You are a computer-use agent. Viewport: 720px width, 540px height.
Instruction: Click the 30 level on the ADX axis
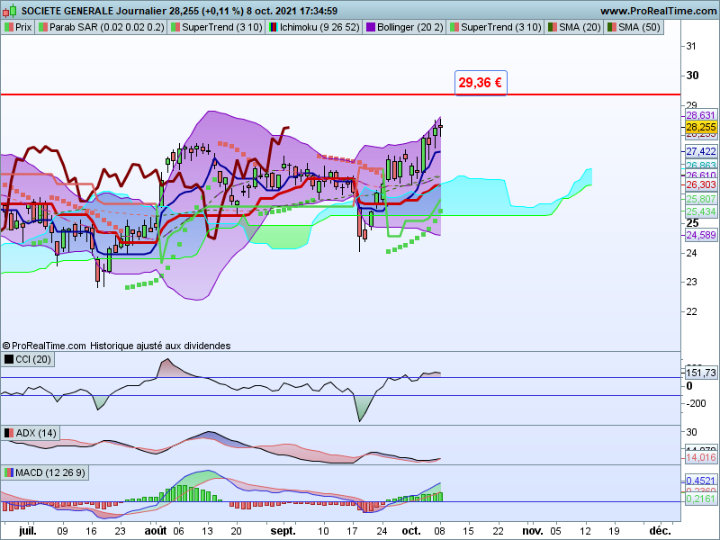(x=691, y=432)
